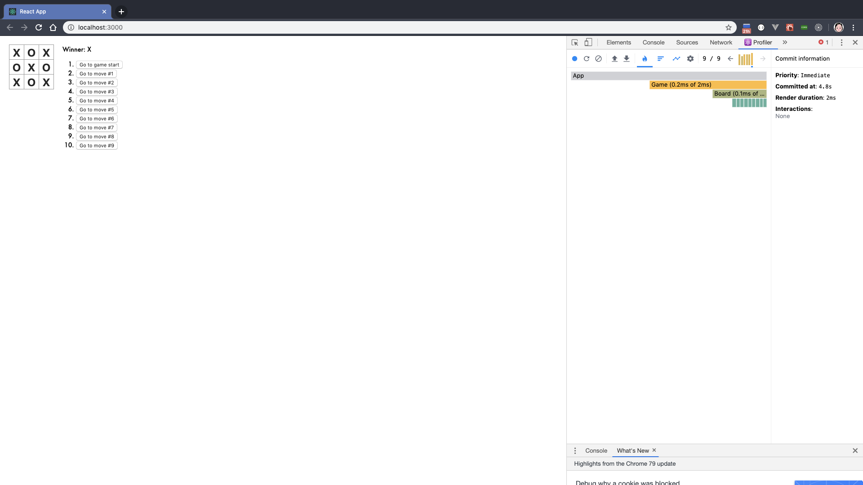This screenshot has width=863, height=485.
Task: Select the inspect element picker icon
Action: point(575,43)
